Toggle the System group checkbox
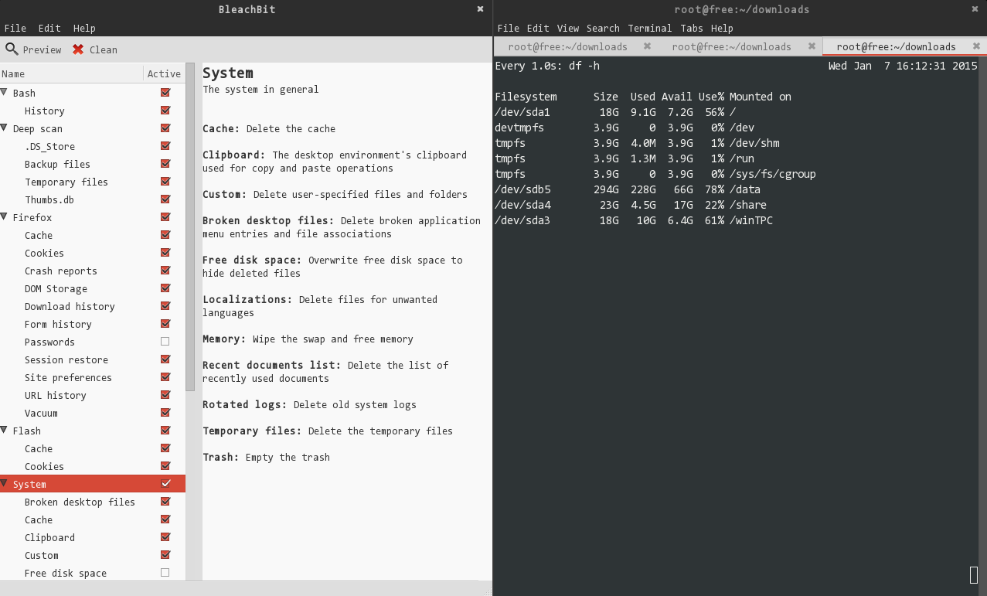The image size is (987, 596). 165,484
